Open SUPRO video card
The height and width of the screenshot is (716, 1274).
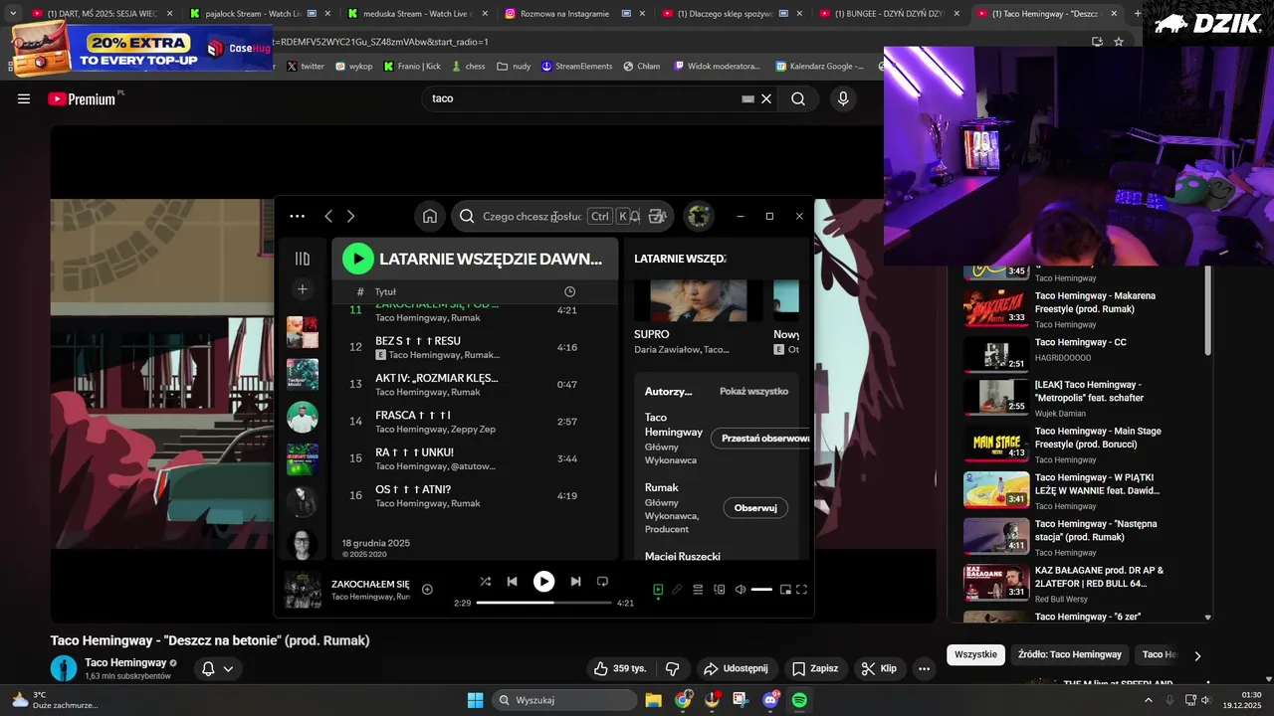point(699,318)
